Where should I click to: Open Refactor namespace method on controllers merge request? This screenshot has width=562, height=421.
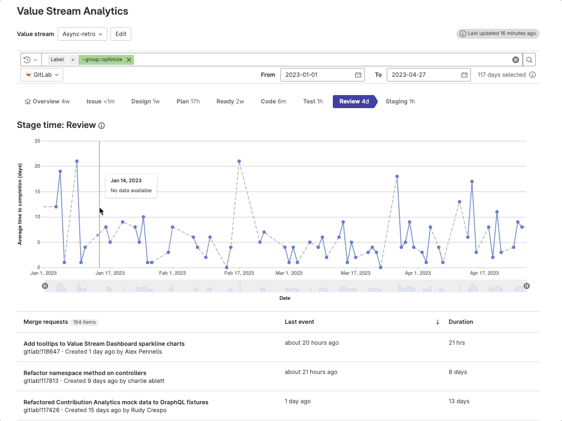(85, 373)
